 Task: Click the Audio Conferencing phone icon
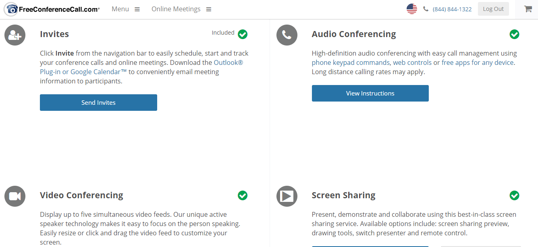[287, 35]
